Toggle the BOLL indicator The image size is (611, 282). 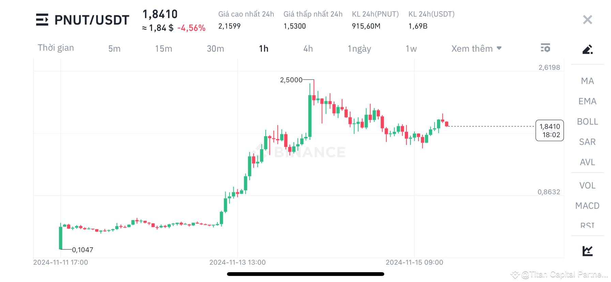click(587, 122)
